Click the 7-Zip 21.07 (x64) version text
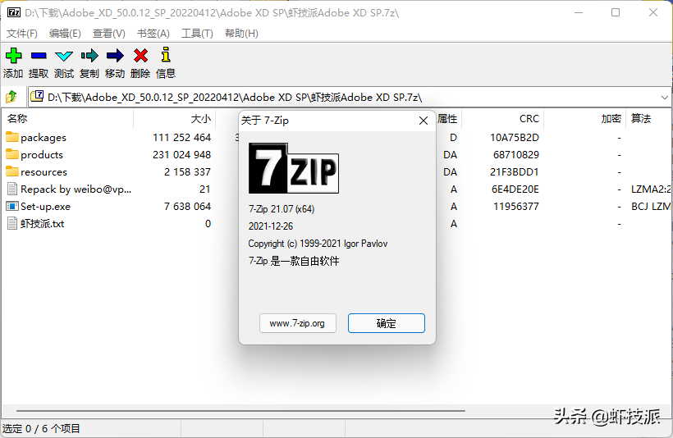673x438 pixels. pos(282,209)
